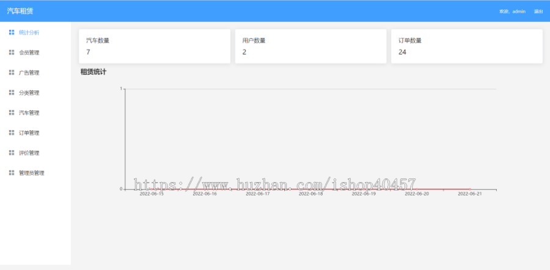Open the 评价管理 page
550x270 pixels.
[35, 153]
